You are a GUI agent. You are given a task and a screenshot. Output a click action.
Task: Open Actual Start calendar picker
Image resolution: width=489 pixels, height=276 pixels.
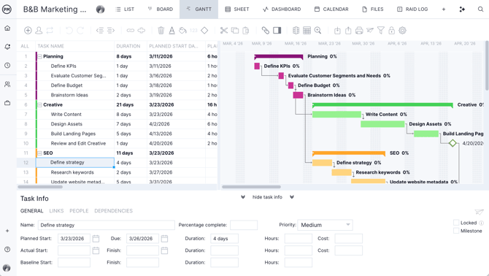tap(96, 250)
